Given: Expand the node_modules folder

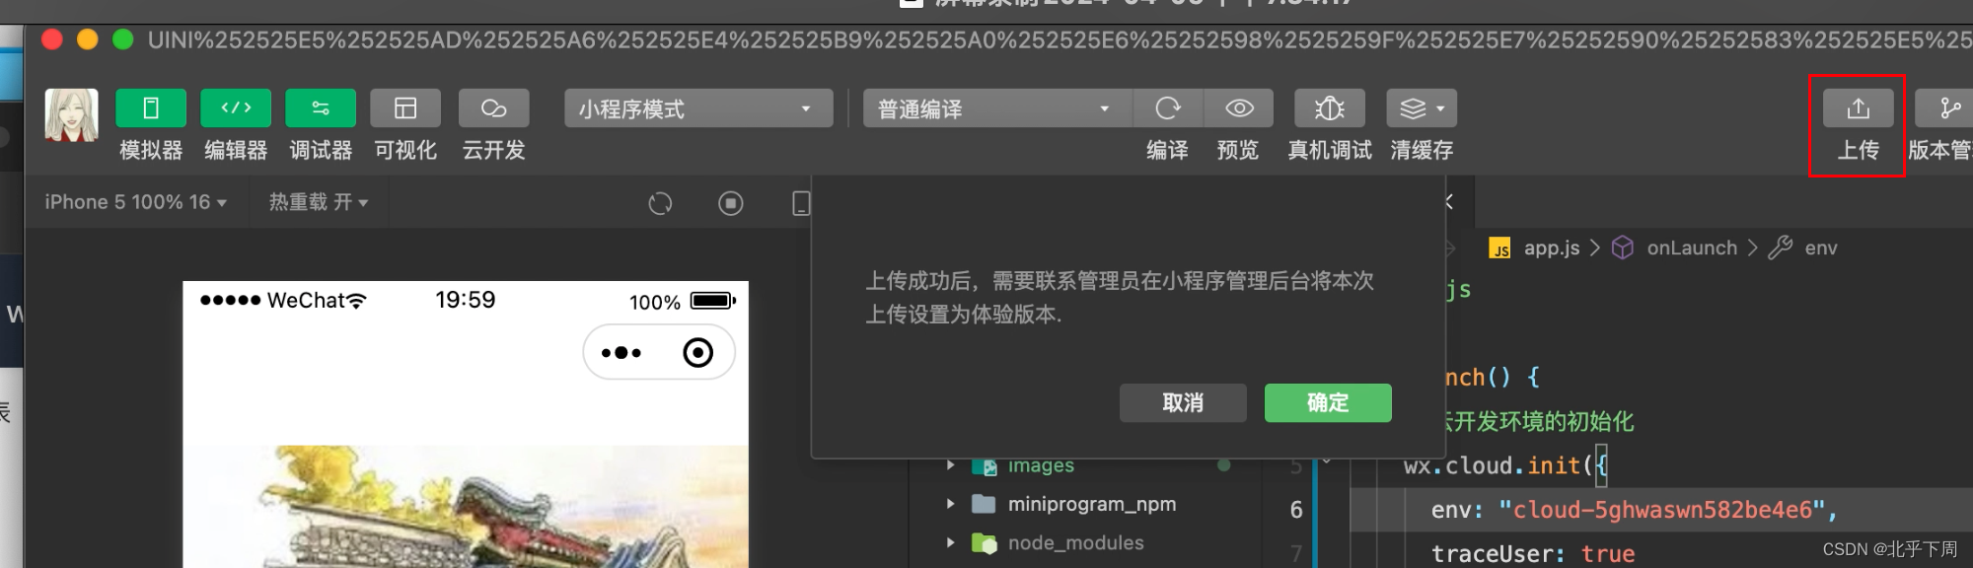Looking at the screenshot, I should pos(950,542).
